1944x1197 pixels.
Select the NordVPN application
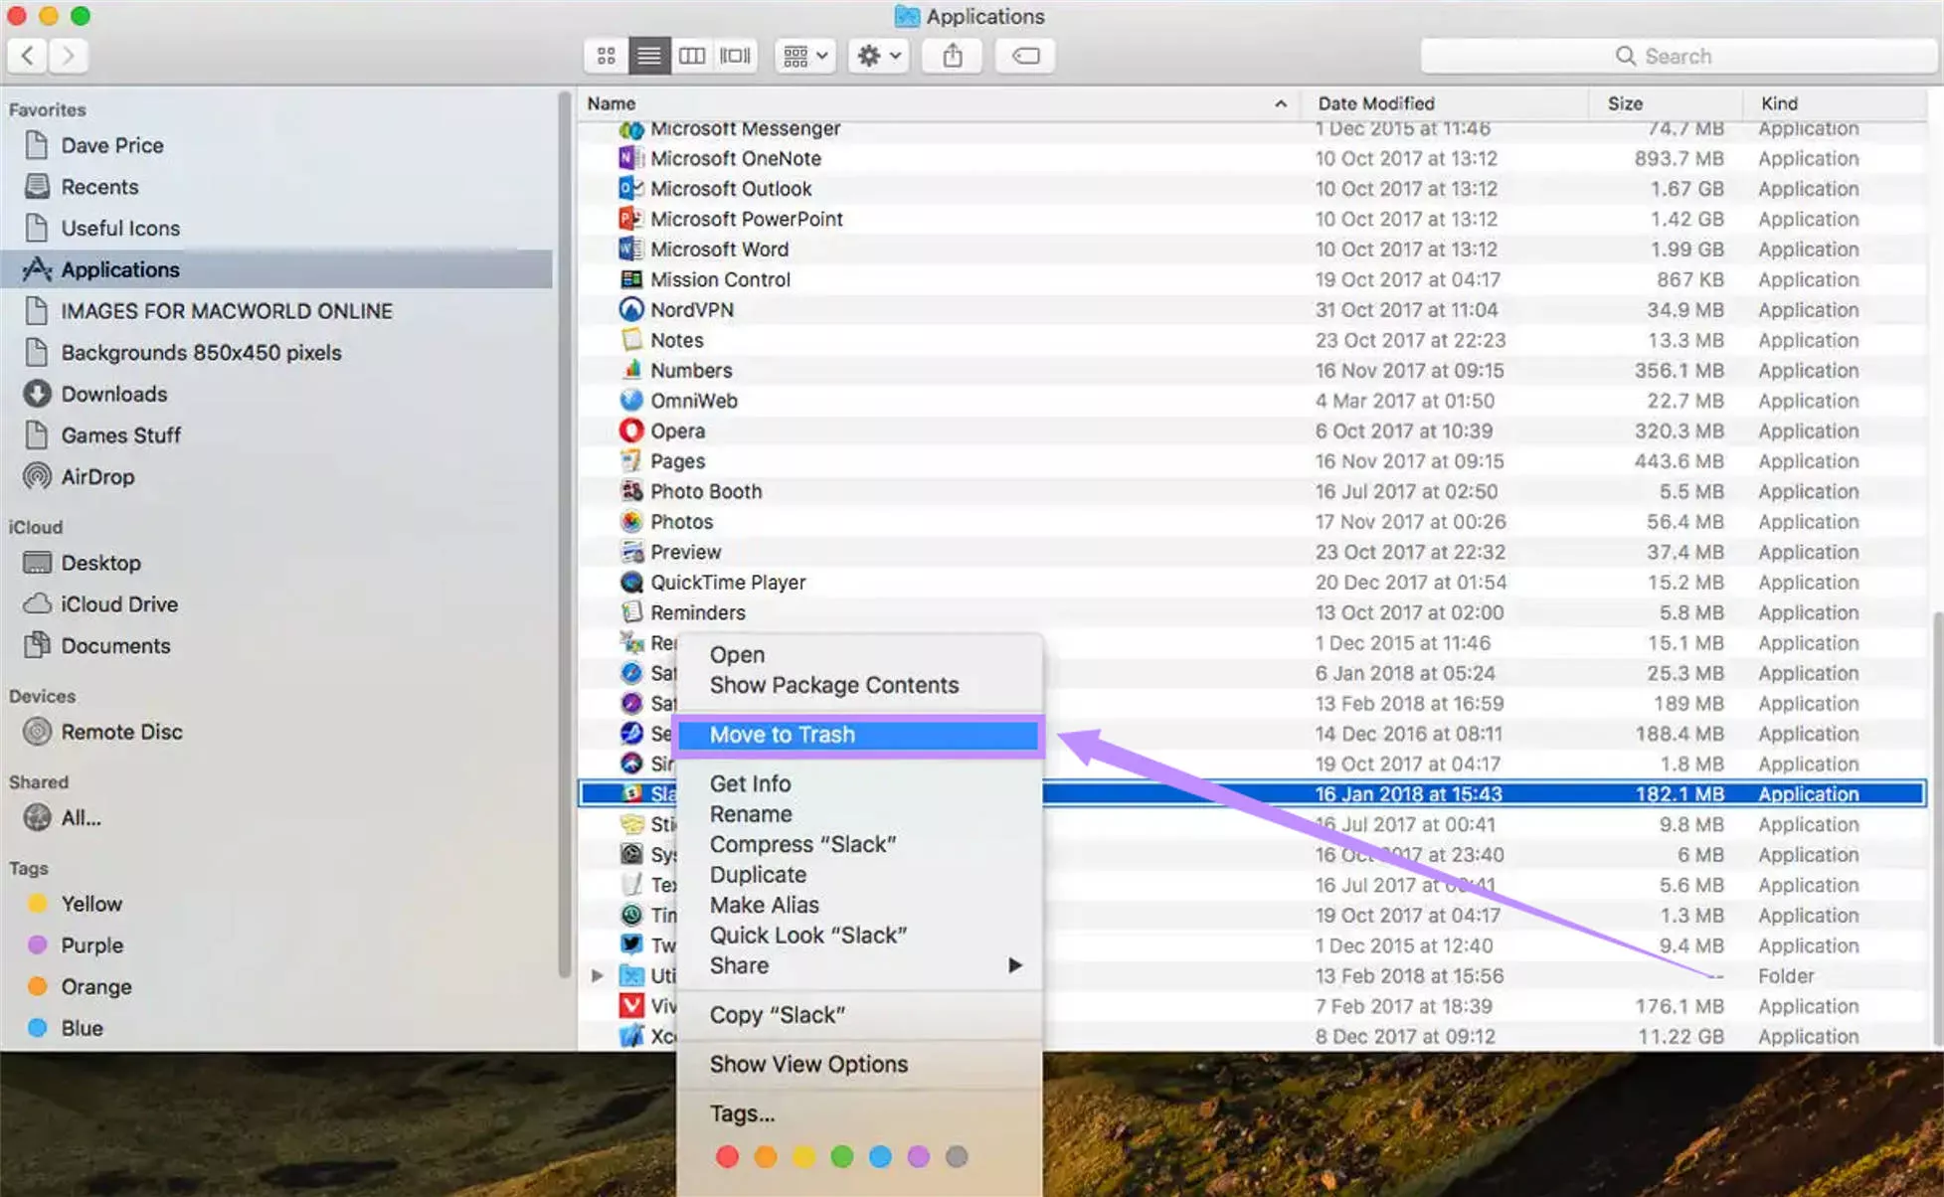[x=692, y=309]
